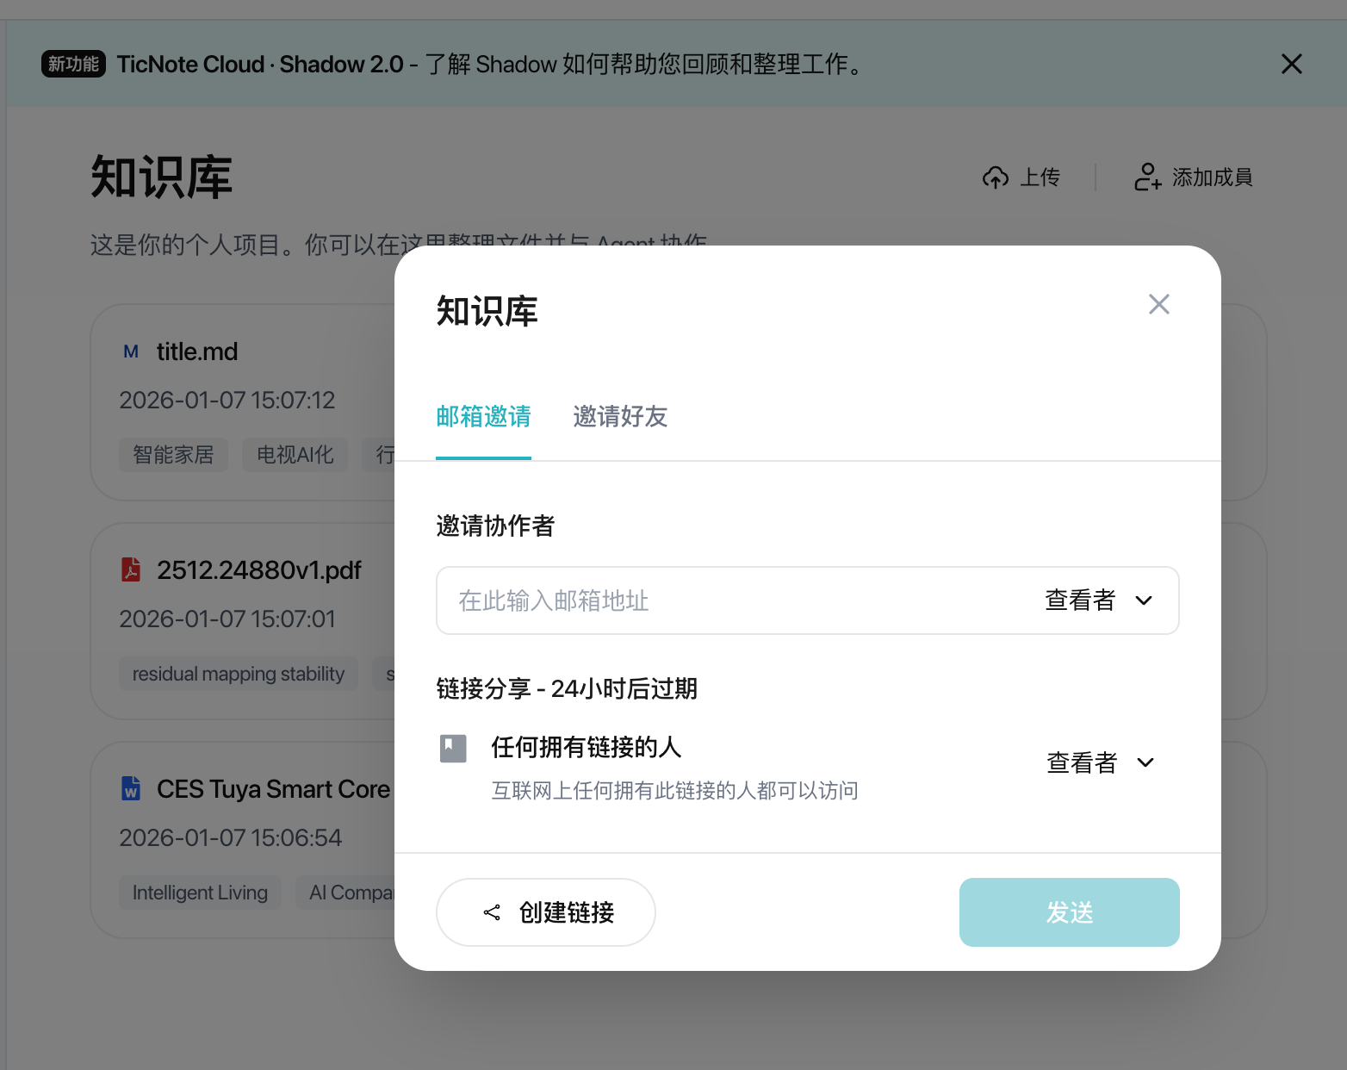Select the Markdown icon next to title.md
The height and width of the screenshot is (1070, 1347).
130,351
